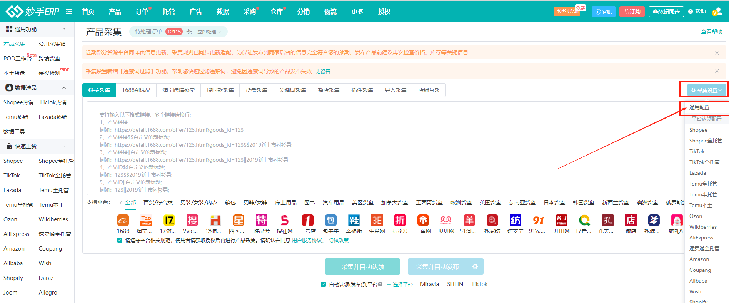Click the 孔夫子 platform icon
The height and width of the screenshot is (303, 729).
coord(608,221)
